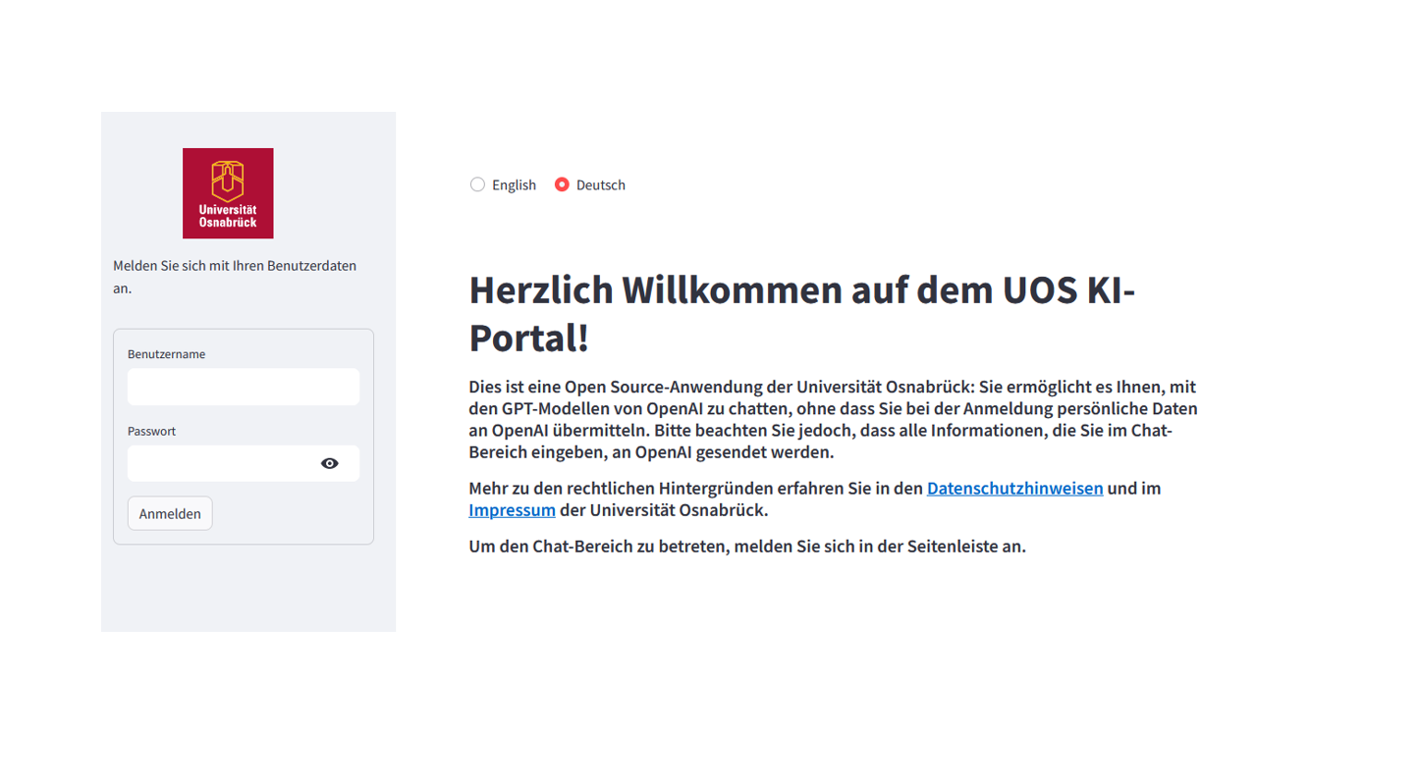Screen dimensions: 1420x784
Task: Click the Benutzername label
Action: coord(166,354)
